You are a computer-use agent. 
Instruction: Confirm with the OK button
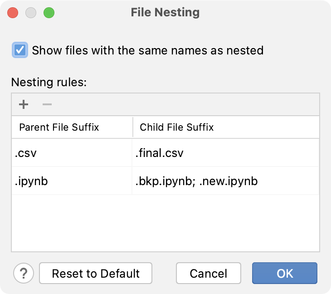pos(285,273)
